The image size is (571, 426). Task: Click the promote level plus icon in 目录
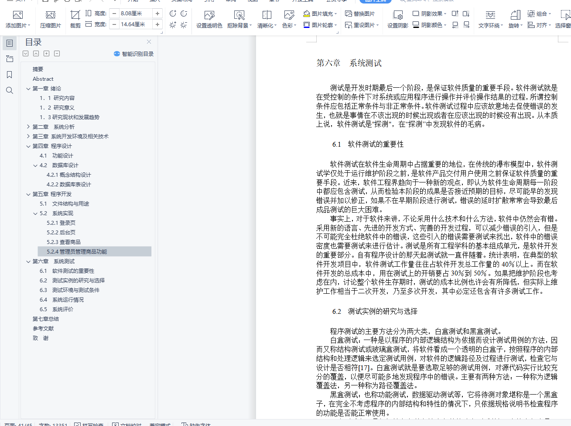(46, 54)
